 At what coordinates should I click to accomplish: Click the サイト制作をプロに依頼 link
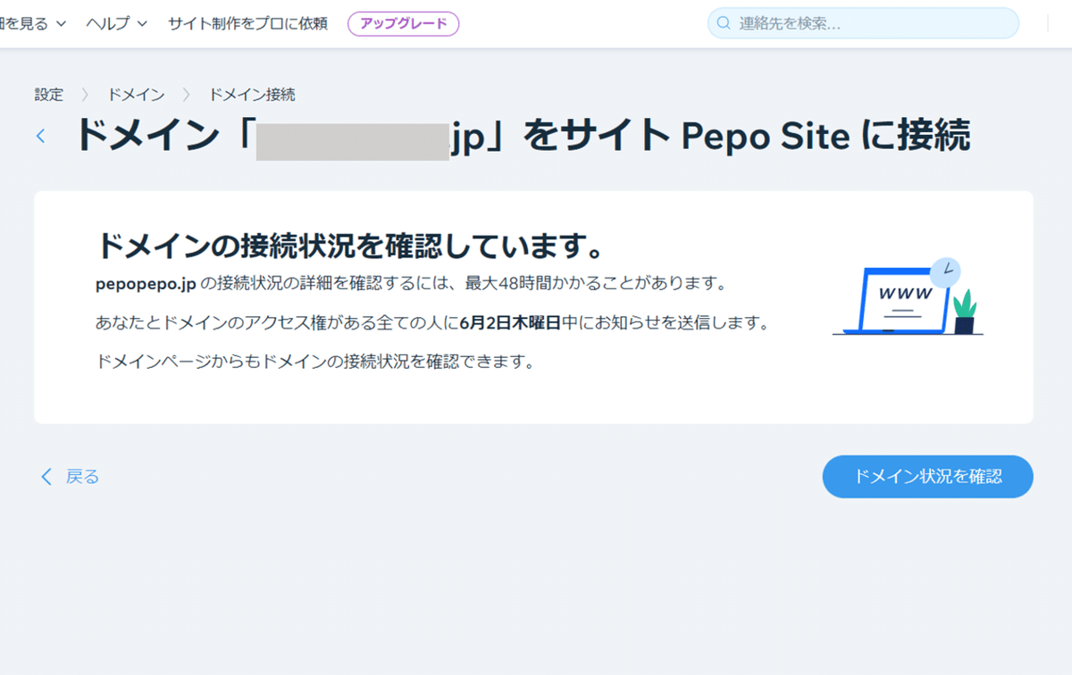[247, 23]
